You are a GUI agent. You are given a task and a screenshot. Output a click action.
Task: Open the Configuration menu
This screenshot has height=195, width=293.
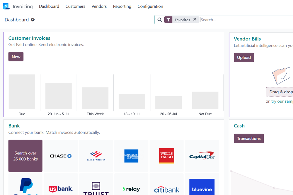pyautogui.click(x=150, y=6)
